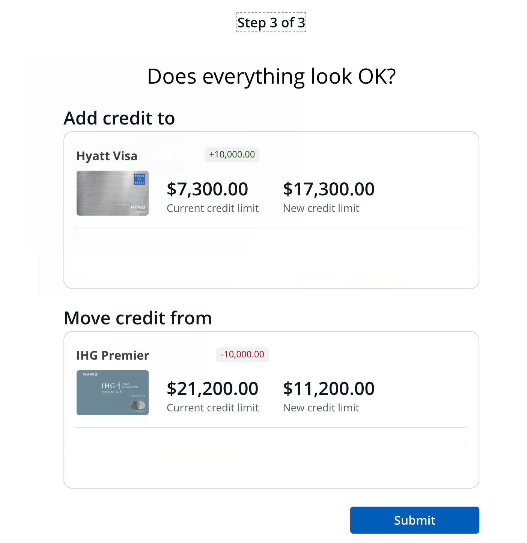Select the green +10,000.00 amount badge
Image resolution: width=527 pixels, height=543 pixels.
point(232,154)
